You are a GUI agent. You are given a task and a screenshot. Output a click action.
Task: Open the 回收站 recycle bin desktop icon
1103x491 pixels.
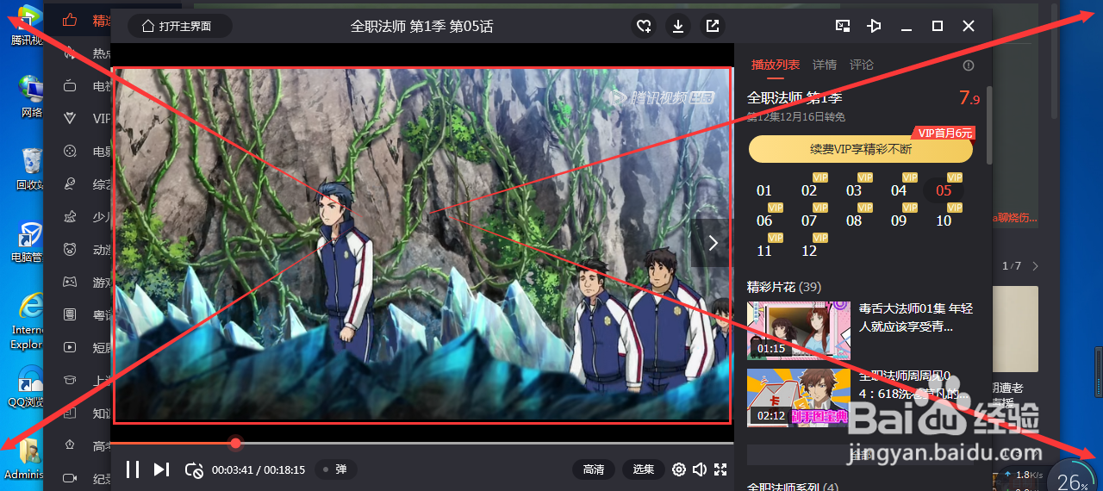coord(30,169)
